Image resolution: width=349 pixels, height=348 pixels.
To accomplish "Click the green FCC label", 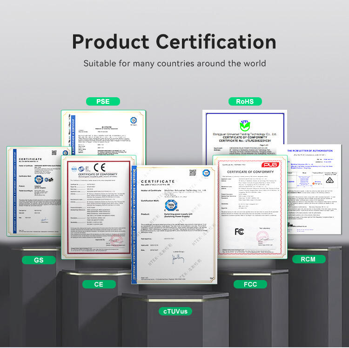I will [250, 284].
